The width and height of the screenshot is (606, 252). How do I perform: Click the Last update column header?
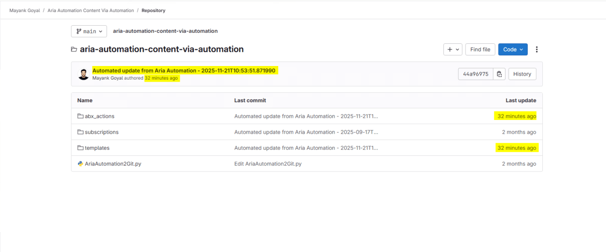click(521, 100)
